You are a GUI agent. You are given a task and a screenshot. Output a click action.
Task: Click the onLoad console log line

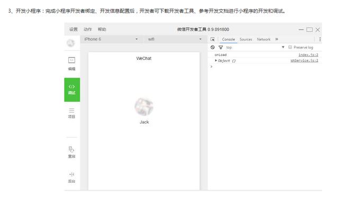(220, 55)
